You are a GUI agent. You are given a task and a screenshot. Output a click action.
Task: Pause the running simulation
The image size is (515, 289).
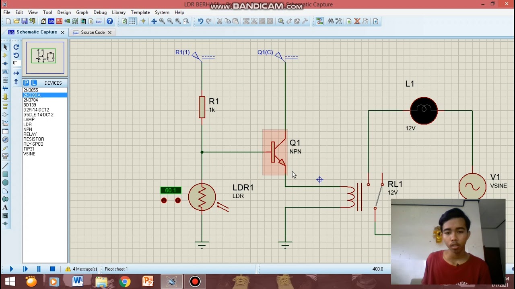tap(39, 269)
